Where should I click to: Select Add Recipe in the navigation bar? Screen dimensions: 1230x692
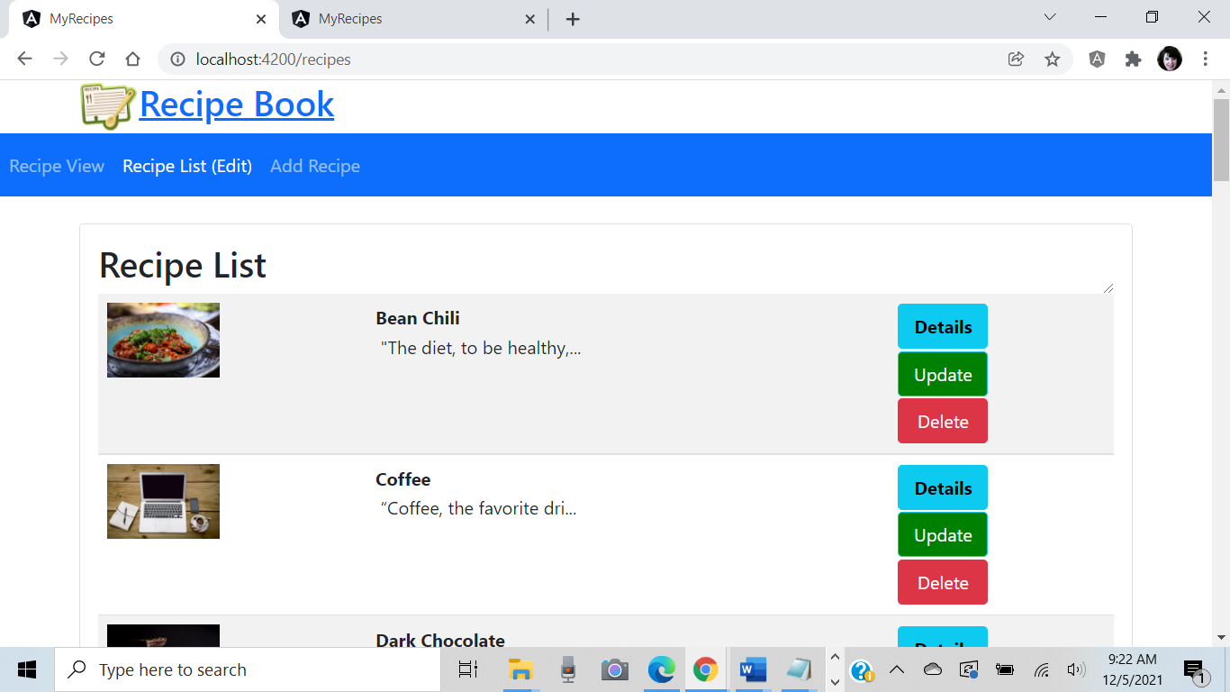315,166
